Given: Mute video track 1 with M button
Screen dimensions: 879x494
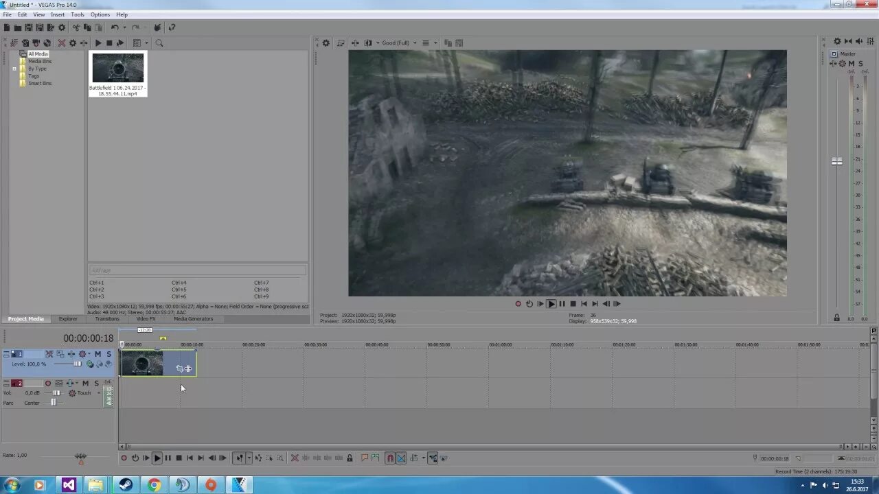Looking at the screenshot, I should coord(98,354).
